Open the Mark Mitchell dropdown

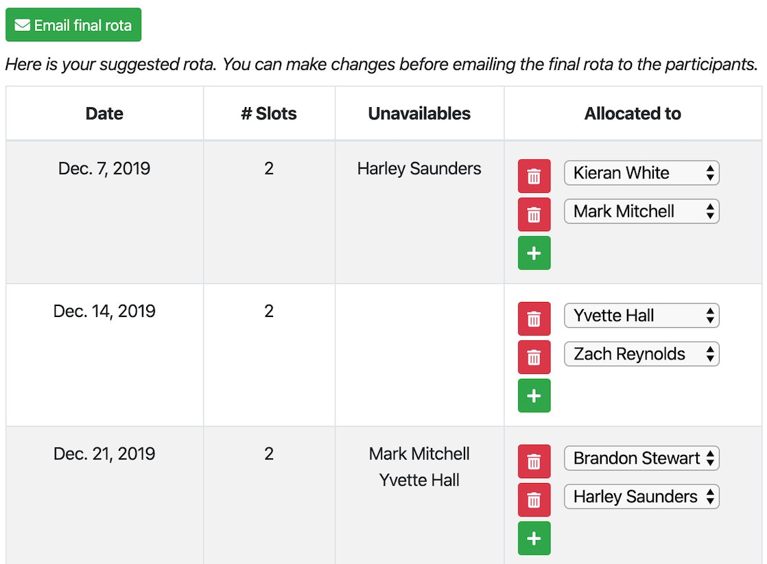(x=641, y=211)
